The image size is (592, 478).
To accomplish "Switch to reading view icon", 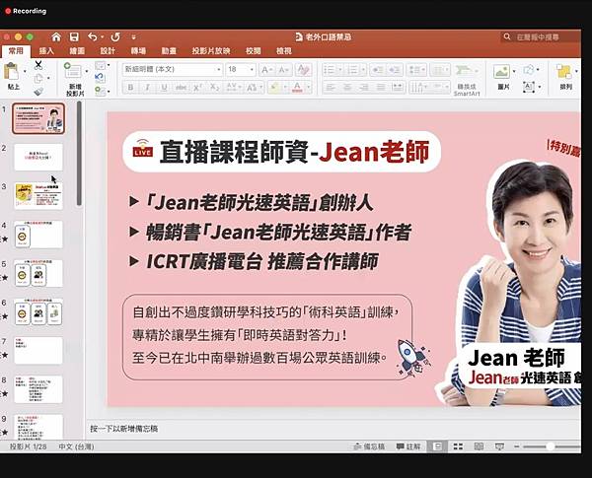I will (479, 446).
